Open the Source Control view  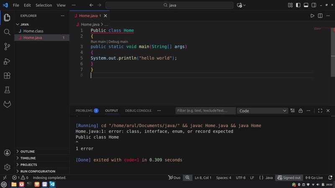tap(7, 46)
